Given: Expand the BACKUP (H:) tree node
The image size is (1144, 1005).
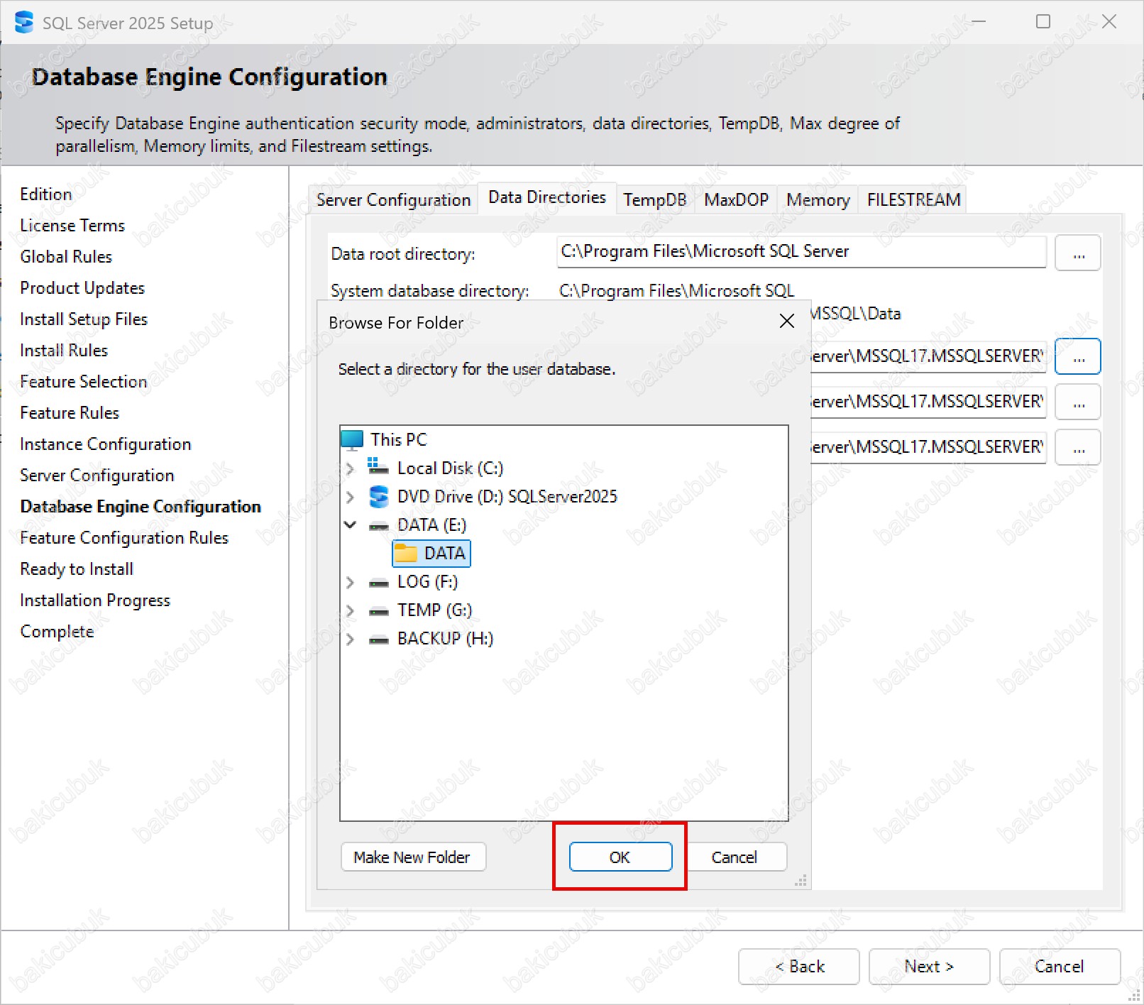Looking at the screenshot, I should click(x=350, y=639).
